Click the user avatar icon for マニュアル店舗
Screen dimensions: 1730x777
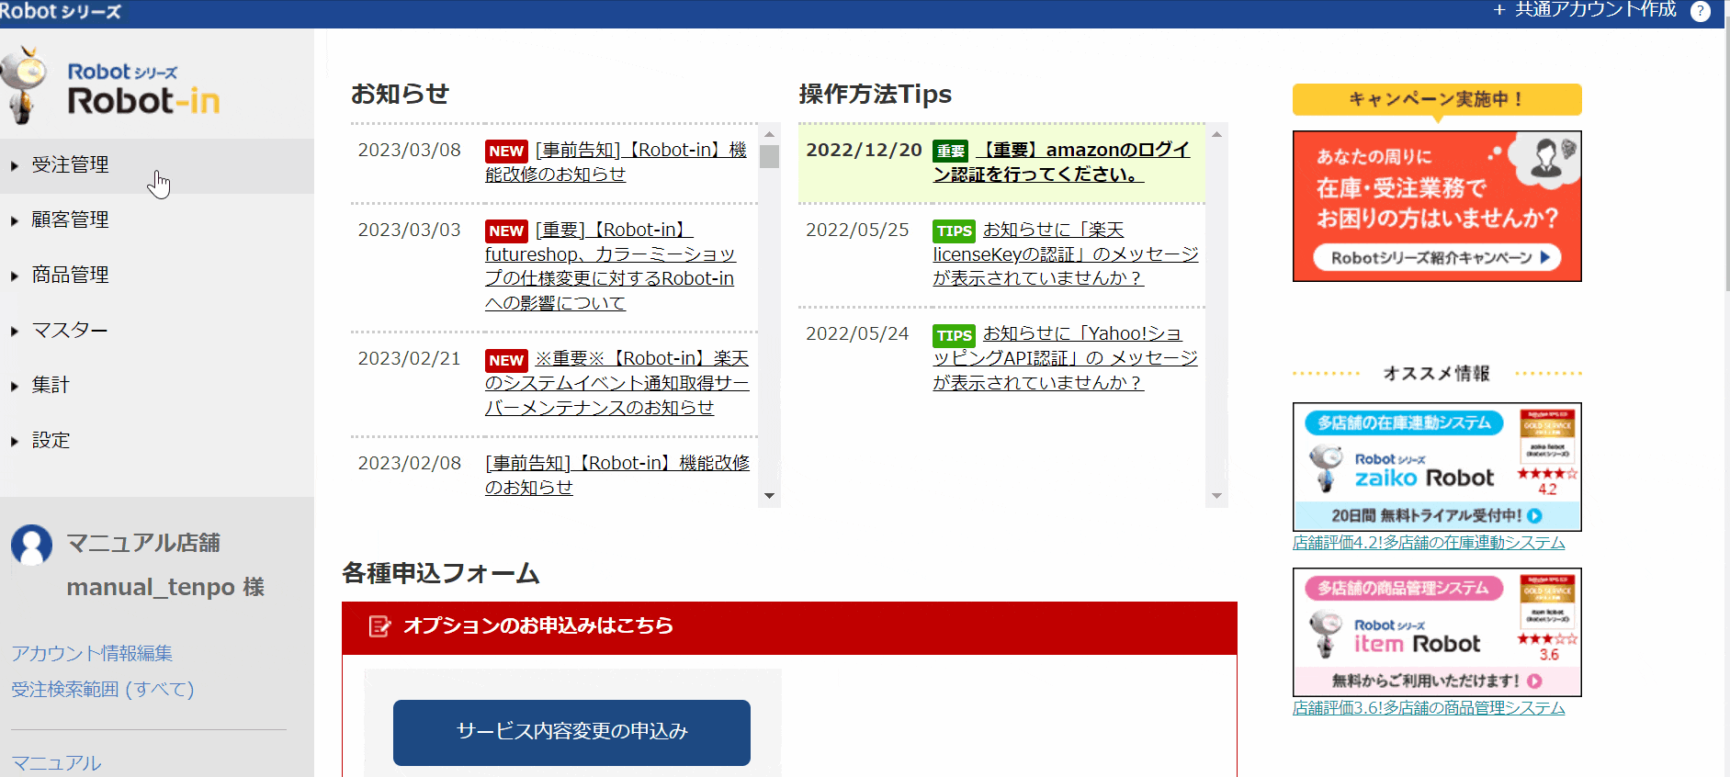[32, 545]
